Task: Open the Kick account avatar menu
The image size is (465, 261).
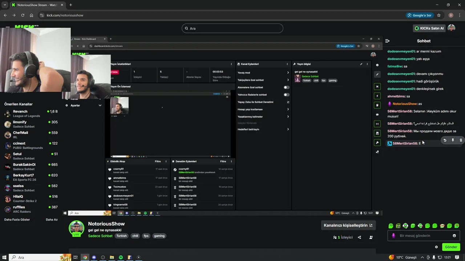Action: (452, 28)
